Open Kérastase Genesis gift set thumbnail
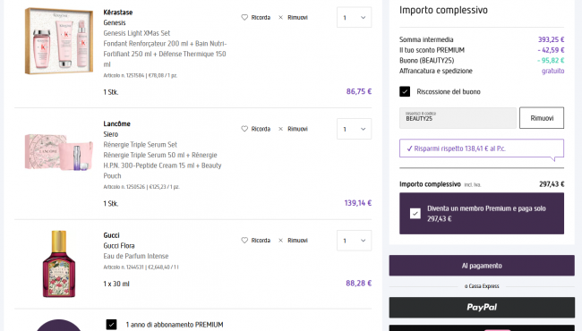Viewport: 582px width, 331px height. pos(58,41)
